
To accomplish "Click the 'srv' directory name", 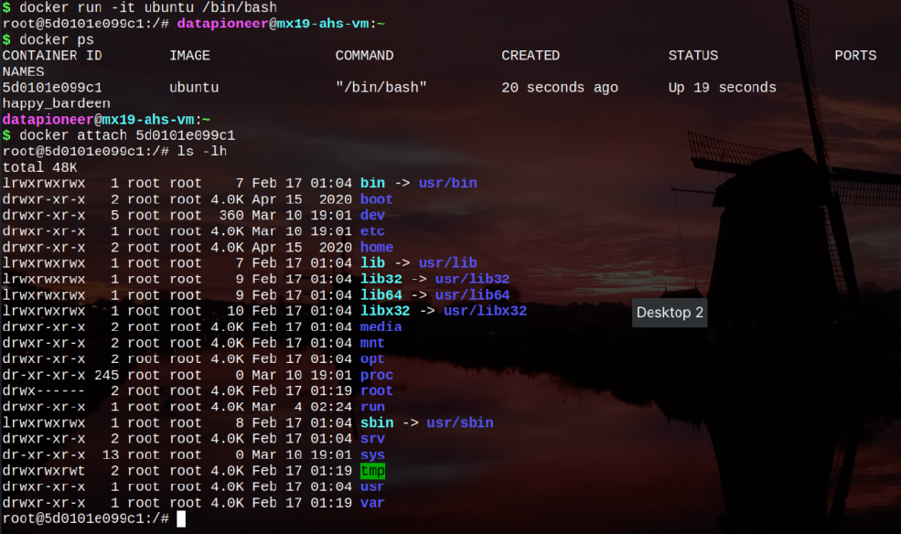I will coord(372,439).
